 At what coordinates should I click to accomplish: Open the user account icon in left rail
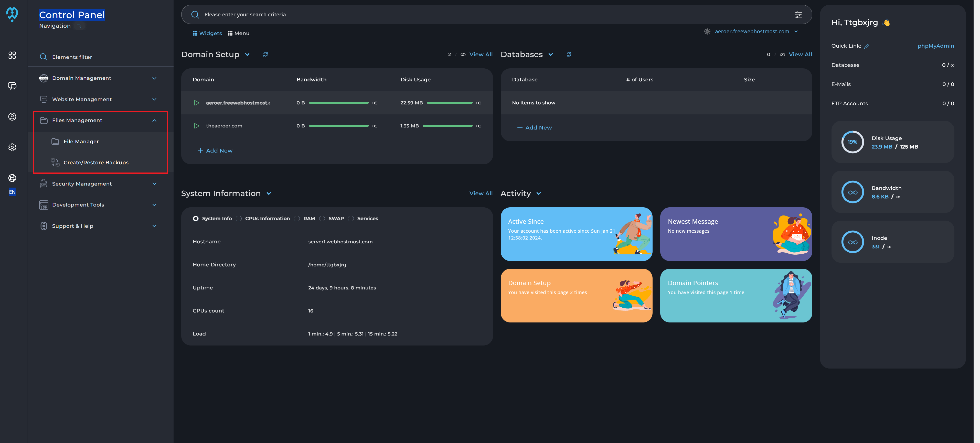click(12, 117)
